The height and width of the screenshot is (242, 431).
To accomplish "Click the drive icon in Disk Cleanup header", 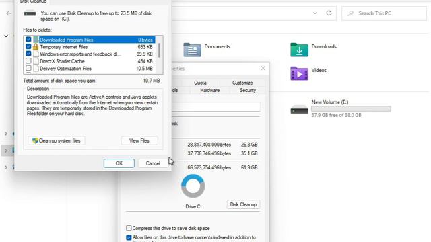I will [30, 13].
